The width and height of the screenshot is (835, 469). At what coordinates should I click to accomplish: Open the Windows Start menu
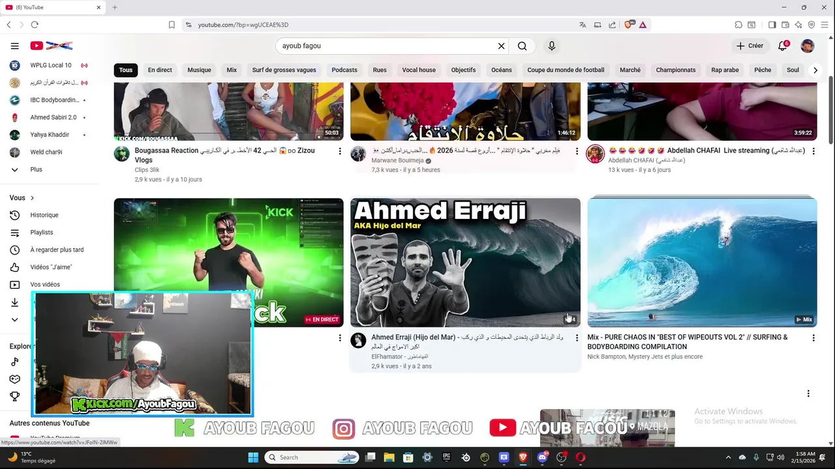tap(253, 457)
